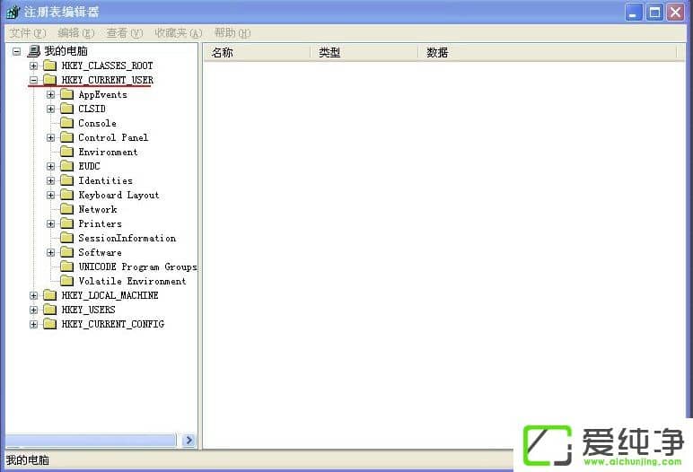Sort by the 名称 column header
This screenshot has height=472, width=693.
point(257,53)
